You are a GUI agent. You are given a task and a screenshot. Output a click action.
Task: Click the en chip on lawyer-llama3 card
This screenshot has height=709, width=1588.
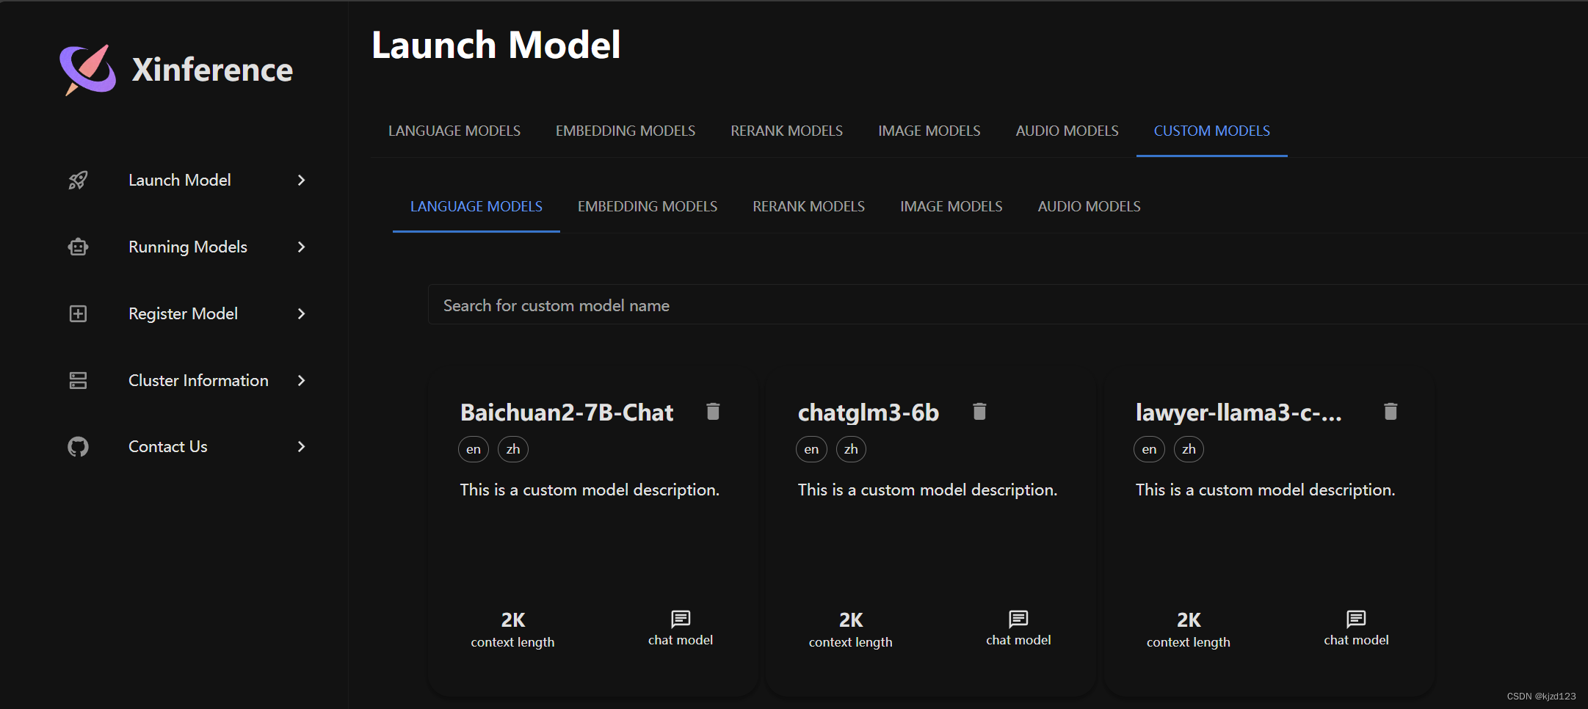(1149, 449)
